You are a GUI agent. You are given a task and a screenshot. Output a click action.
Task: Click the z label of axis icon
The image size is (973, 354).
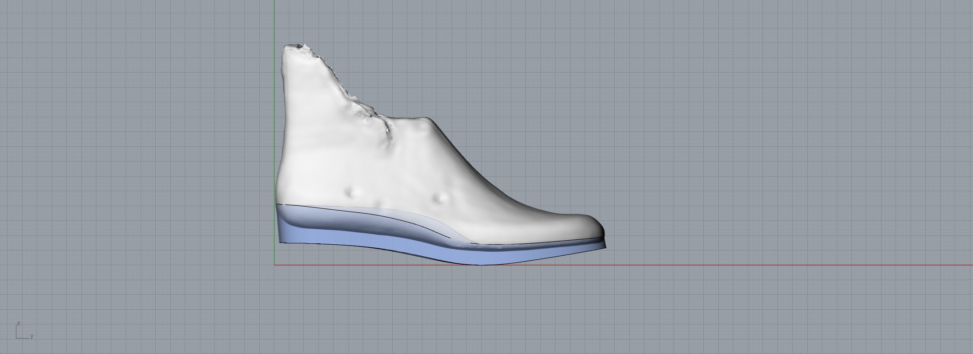(19, 323)
